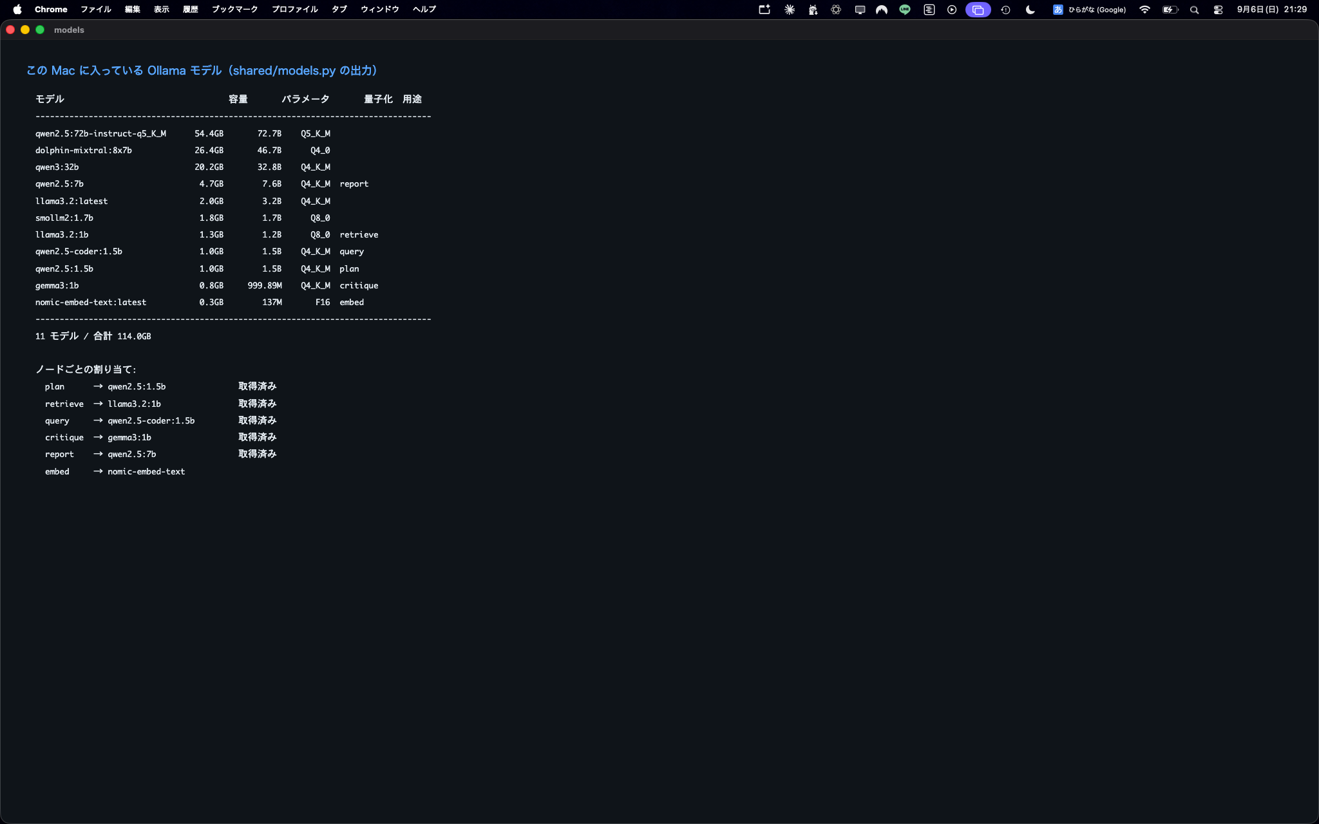
Task: Open the Wi-Fi status icon
Action: point(1144,10)
